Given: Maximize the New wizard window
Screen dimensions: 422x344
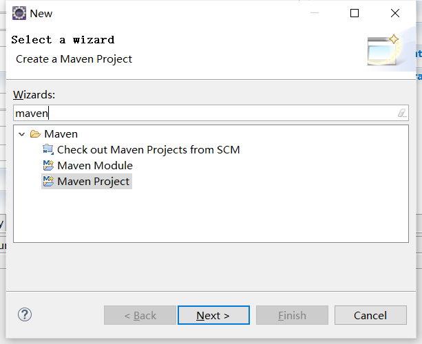Looking at the screenshot, I should (355, 13).
